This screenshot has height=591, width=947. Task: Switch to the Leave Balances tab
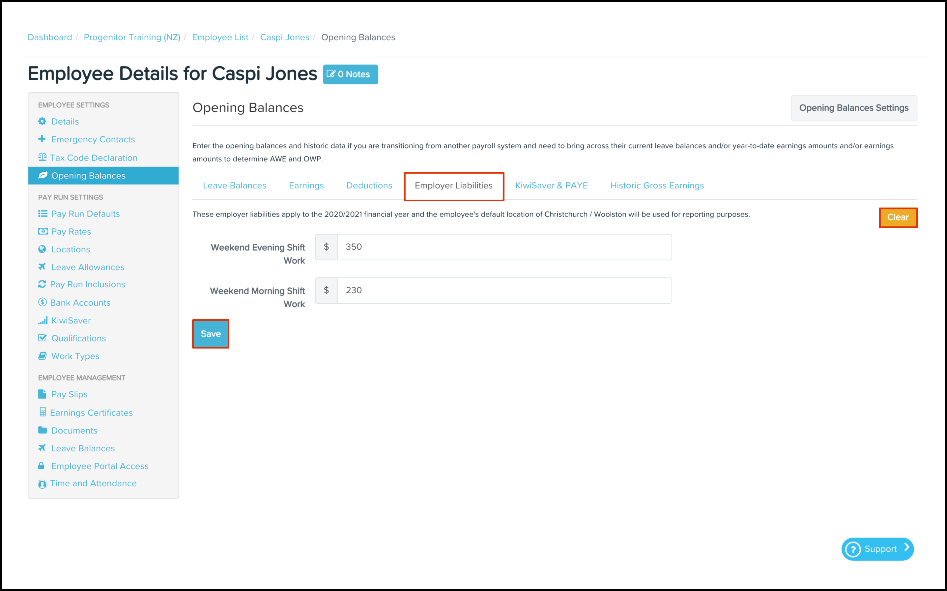point(235,186)
